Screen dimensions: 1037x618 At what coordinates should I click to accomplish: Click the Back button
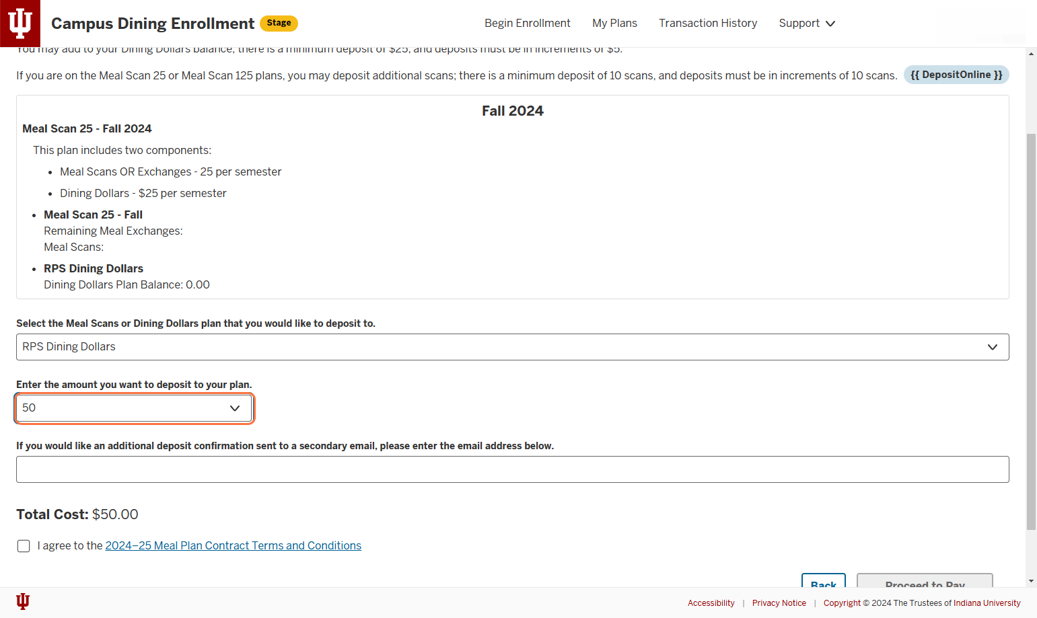[824, 581]
